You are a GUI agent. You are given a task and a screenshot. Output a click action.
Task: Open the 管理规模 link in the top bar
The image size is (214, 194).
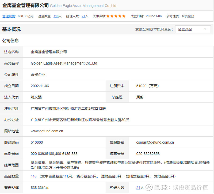point(9,16)
